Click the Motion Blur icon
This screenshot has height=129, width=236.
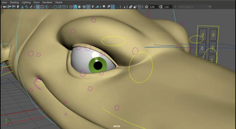(x=108, y=7)
